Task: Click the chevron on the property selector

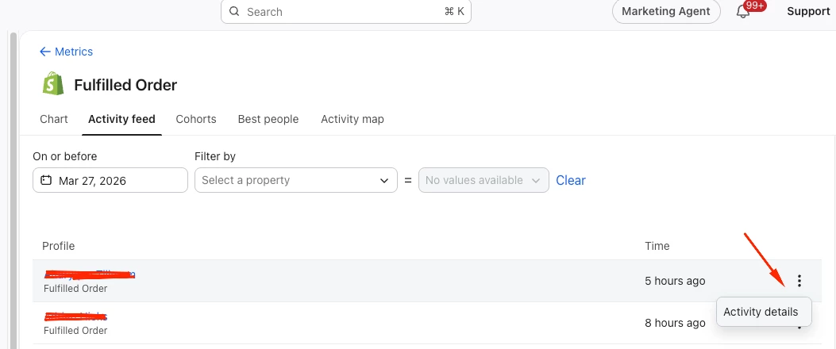Action: click(x=384, y=181)
